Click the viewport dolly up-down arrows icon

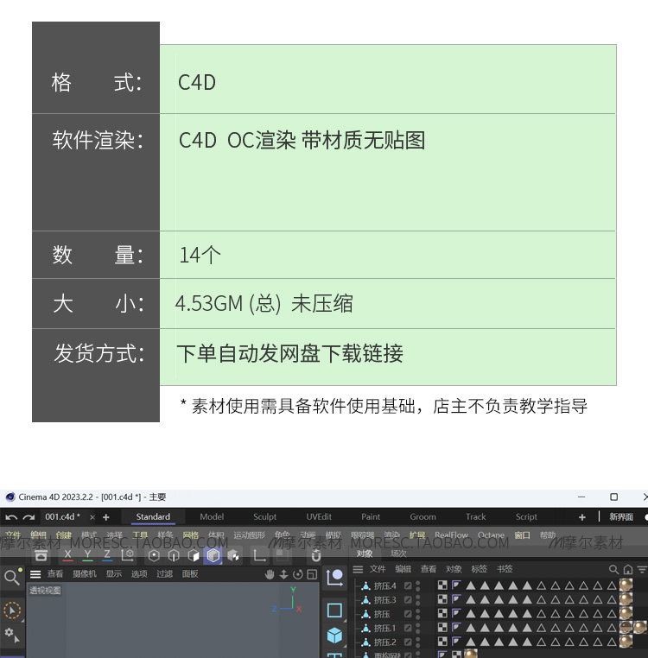coord(284,574)
